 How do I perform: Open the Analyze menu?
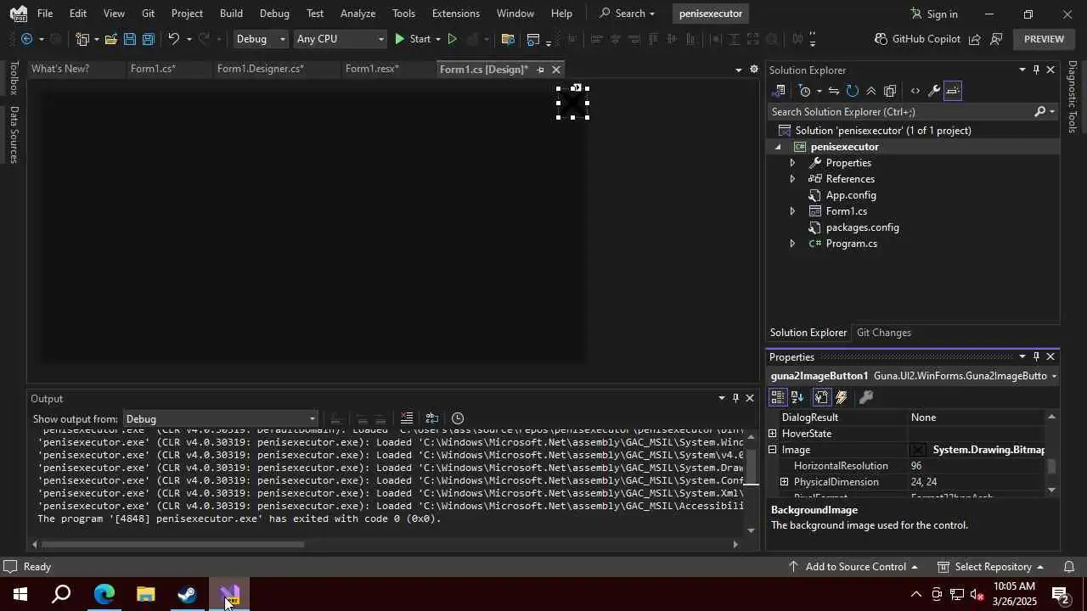pos(358,14)
